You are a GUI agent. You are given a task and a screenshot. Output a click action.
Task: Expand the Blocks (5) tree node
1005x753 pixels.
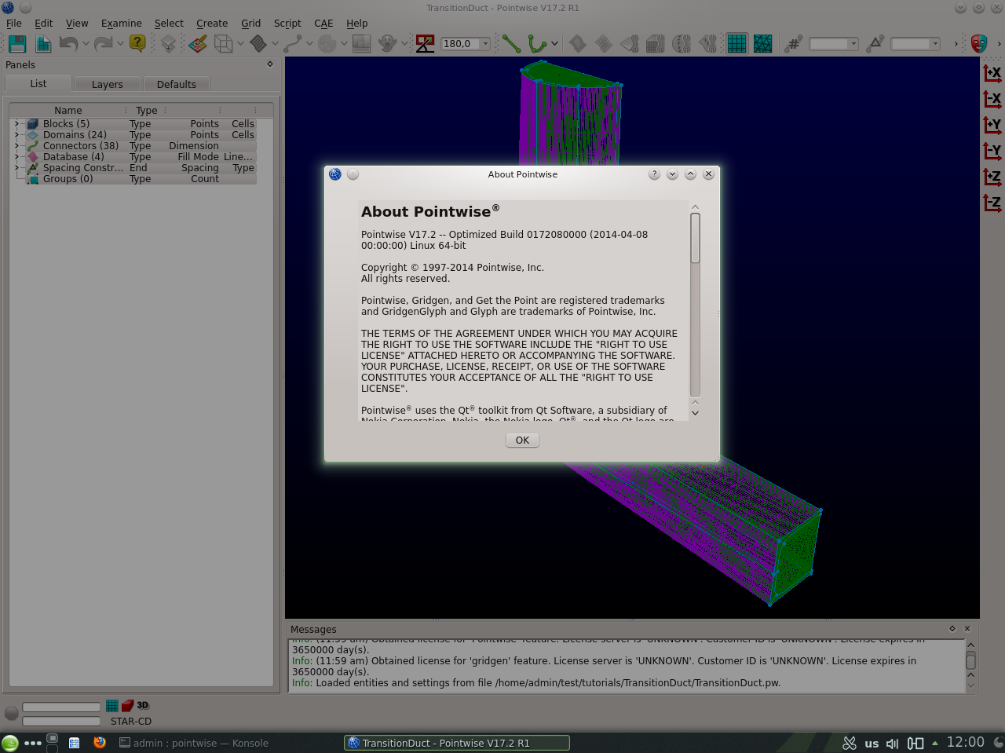coord(16,124)
